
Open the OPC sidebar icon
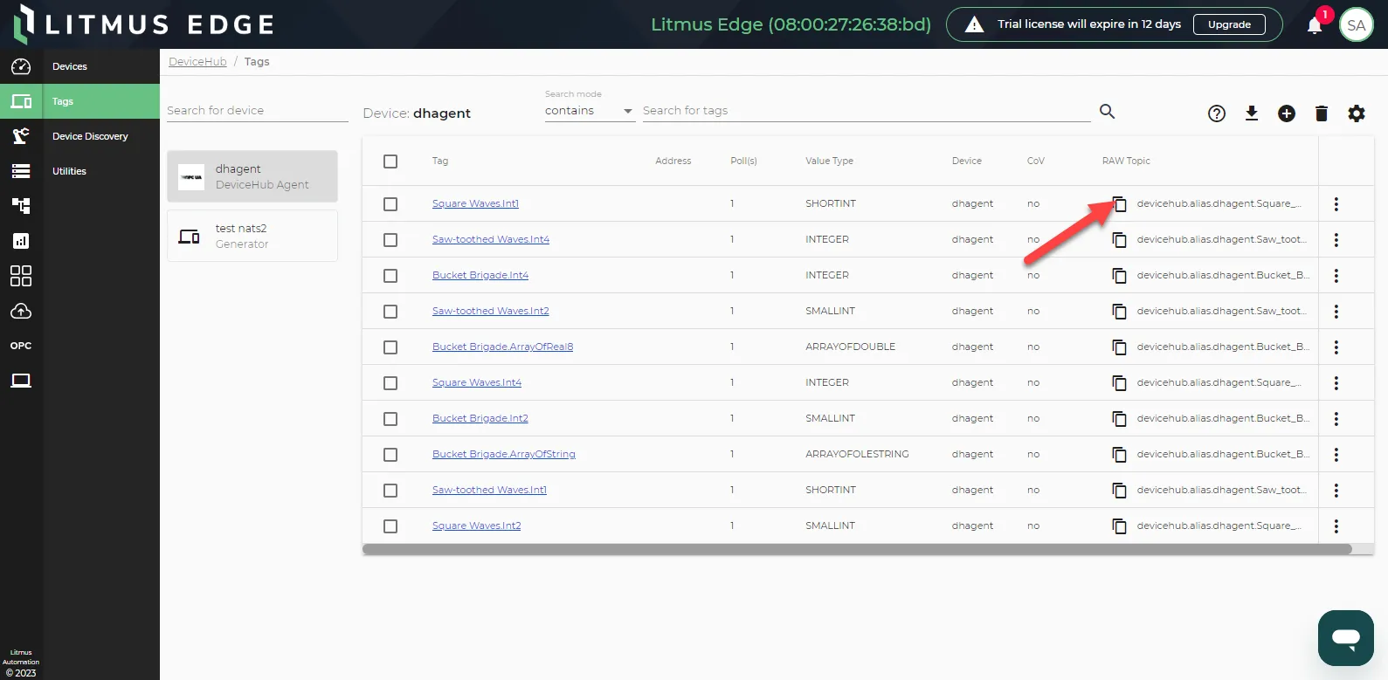21,346
